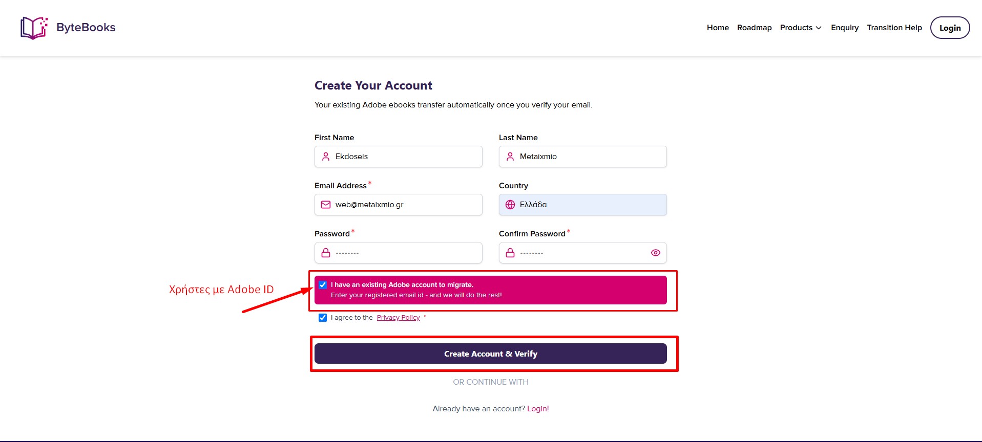Click the person icon in First Name field
The height and width of the screenshot is (442, 982).
(326, 157)
